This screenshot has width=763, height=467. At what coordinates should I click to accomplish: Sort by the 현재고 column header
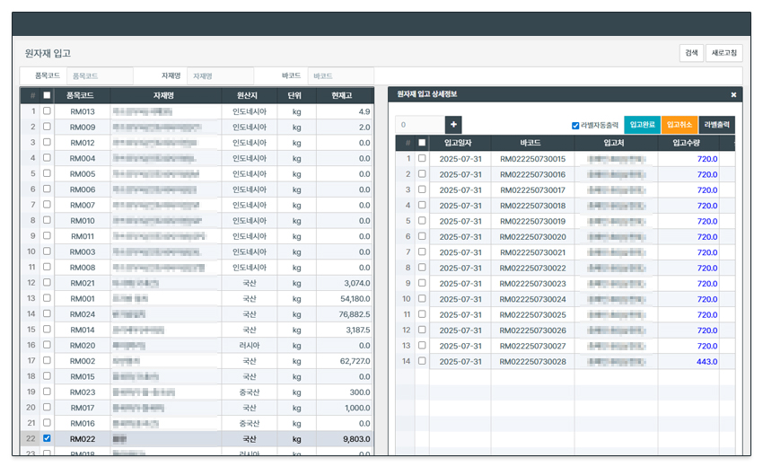pyautogui.click(x=341, y=95)
